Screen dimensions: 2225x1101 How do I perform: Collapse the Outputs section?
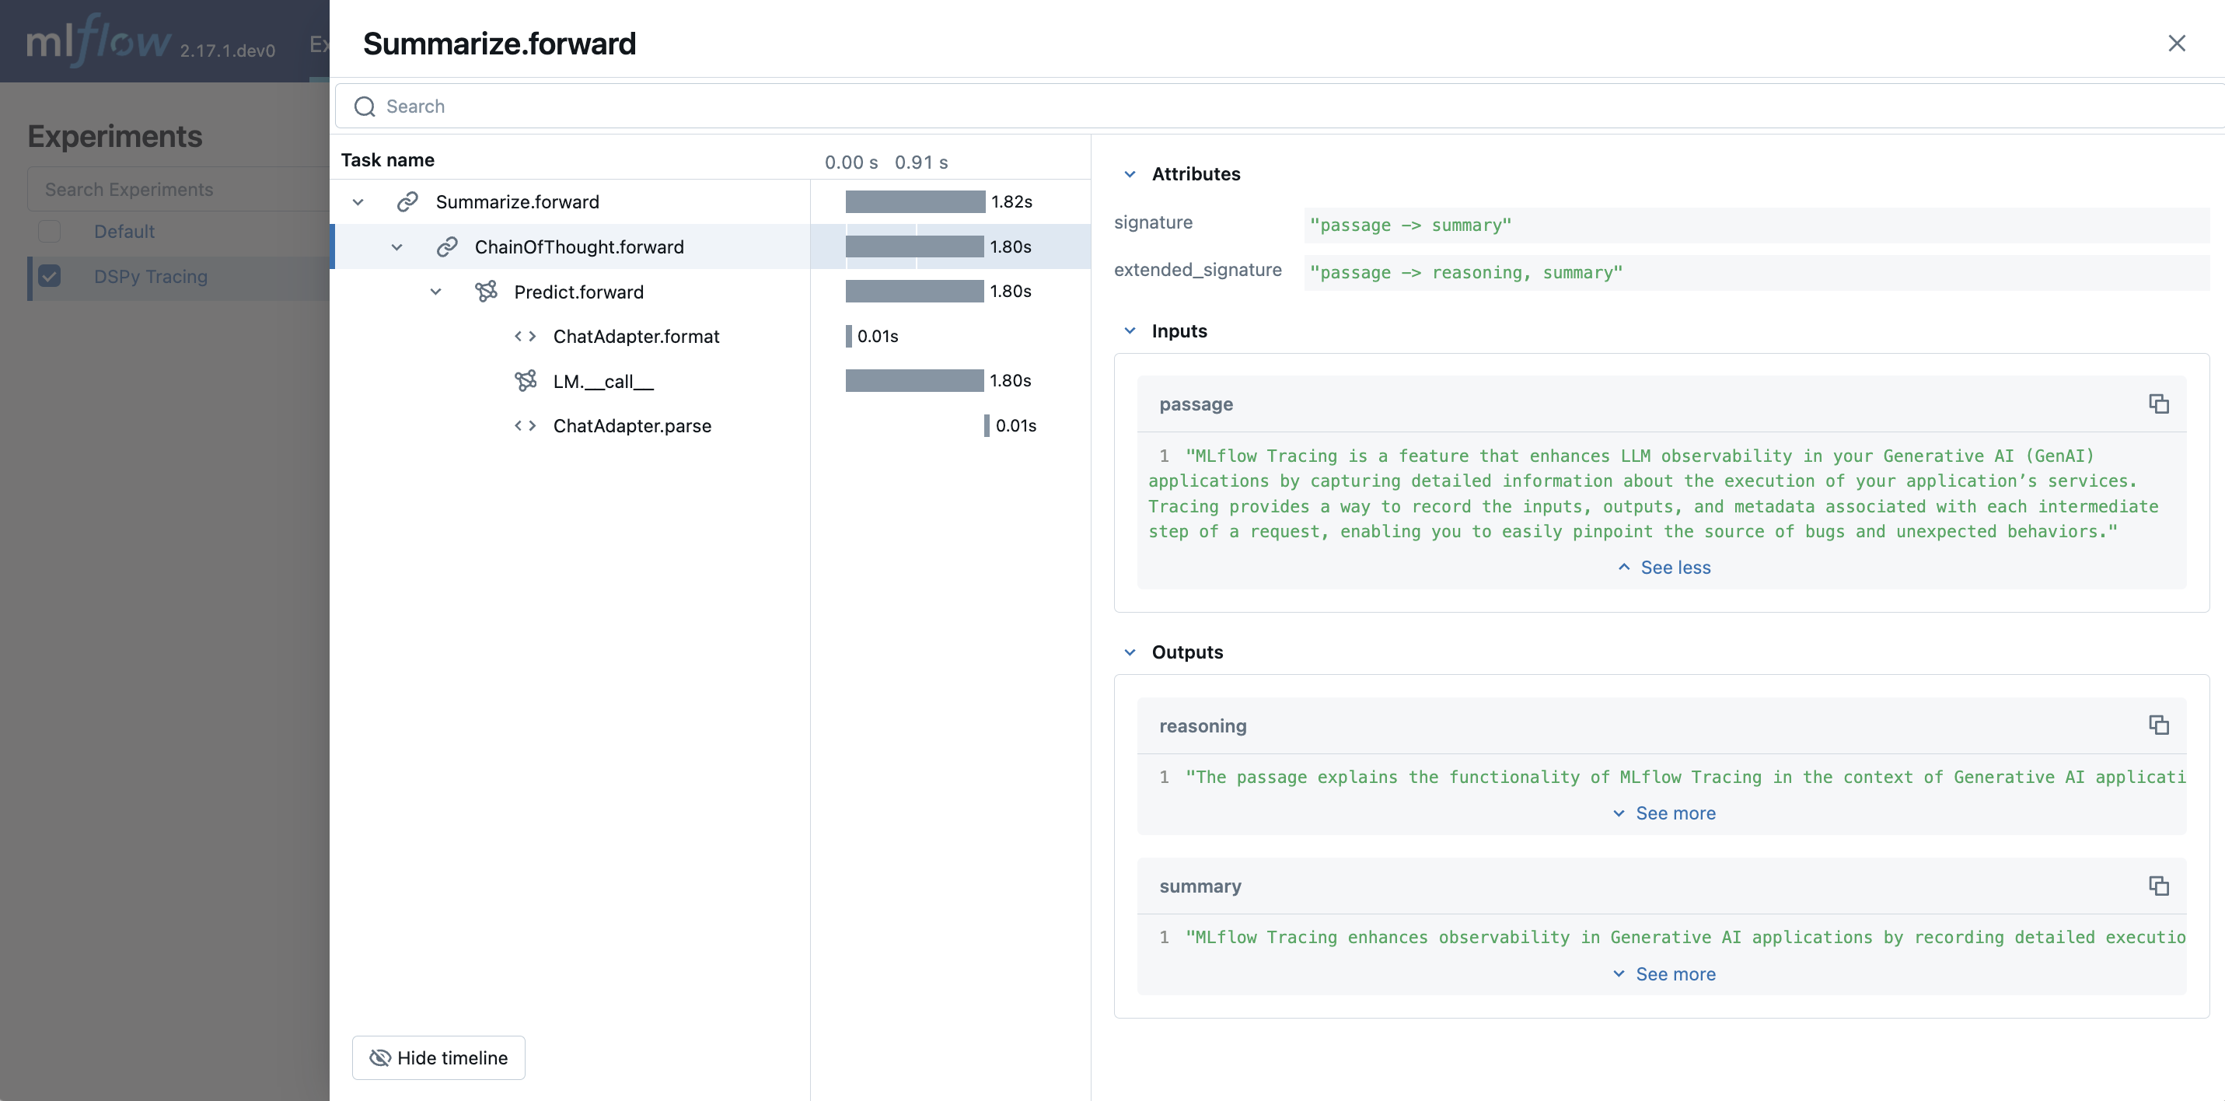click(x=1129, y=652)
